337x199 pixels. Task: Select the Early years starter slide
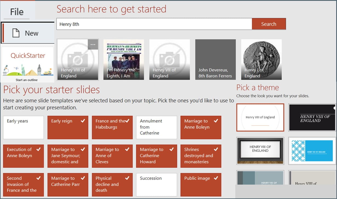coord(23,127)
